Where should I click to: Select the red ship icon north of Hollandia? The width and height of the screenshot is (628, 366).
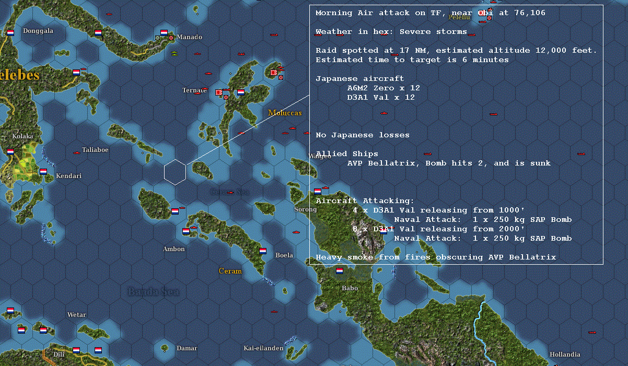coord(592,332)
